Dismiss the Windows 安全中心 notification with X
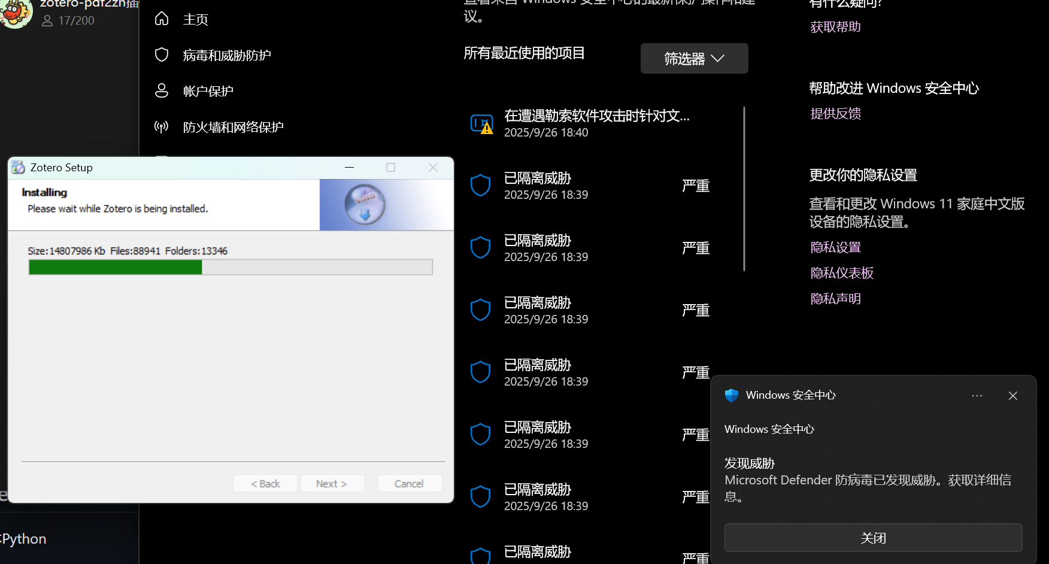1049x564 pixels. (1013, 396)
